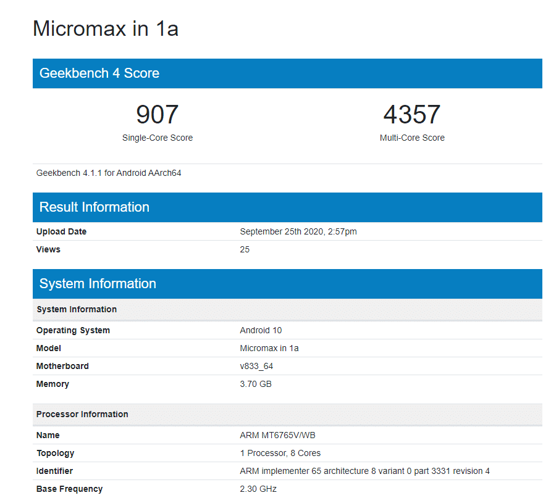Select the 2.30 GHz Base Frequency value
This screenshot has height=498, width=551.
click(x=256, y=489)
